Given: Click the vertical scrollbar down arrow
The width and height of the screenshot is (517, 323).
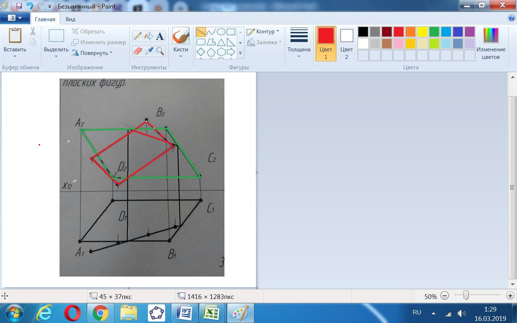Looking at the screenshot, I should 512,284.
